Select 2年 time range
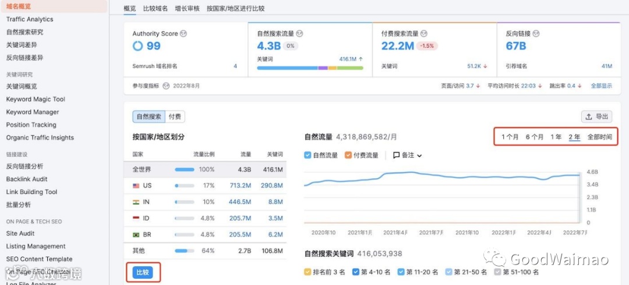Viewport: 629px width, 285px height. point(574,137)
